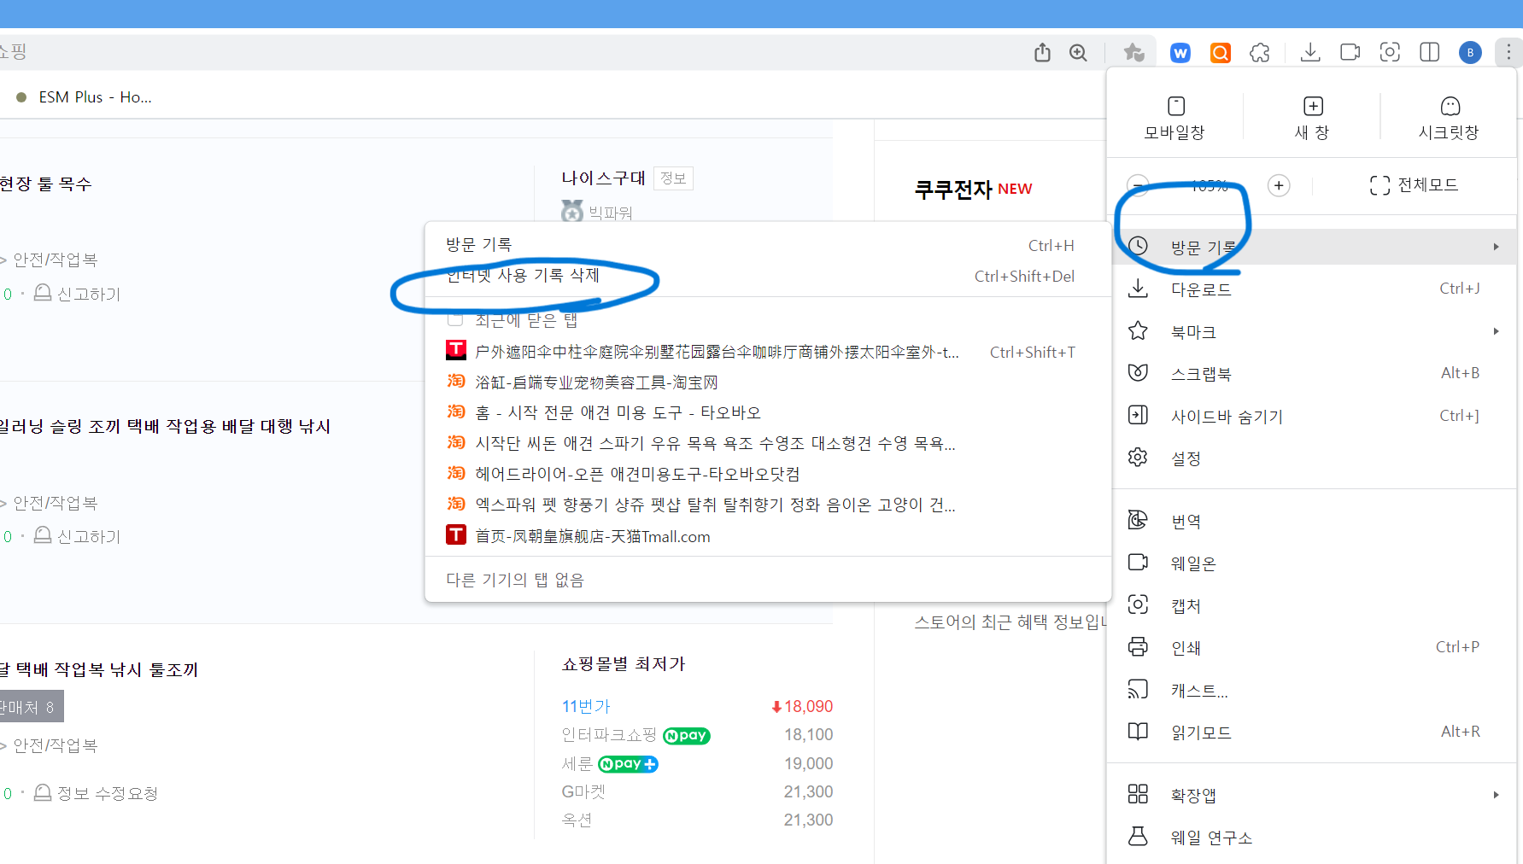1523x864 pixels.
Task: Click the zoom magnifier icon in address bar
Action: coord(1079,53)
